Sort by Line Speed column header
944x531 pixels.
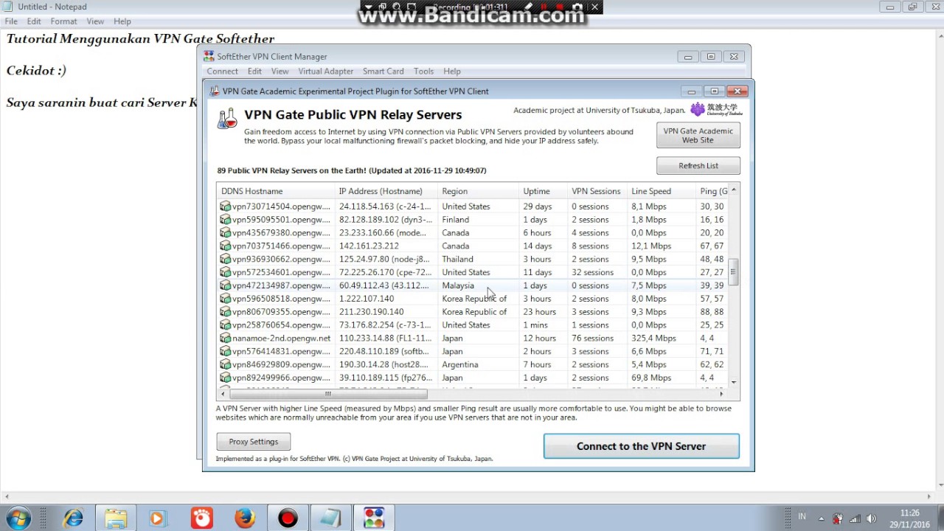click(x=661, y=191)
